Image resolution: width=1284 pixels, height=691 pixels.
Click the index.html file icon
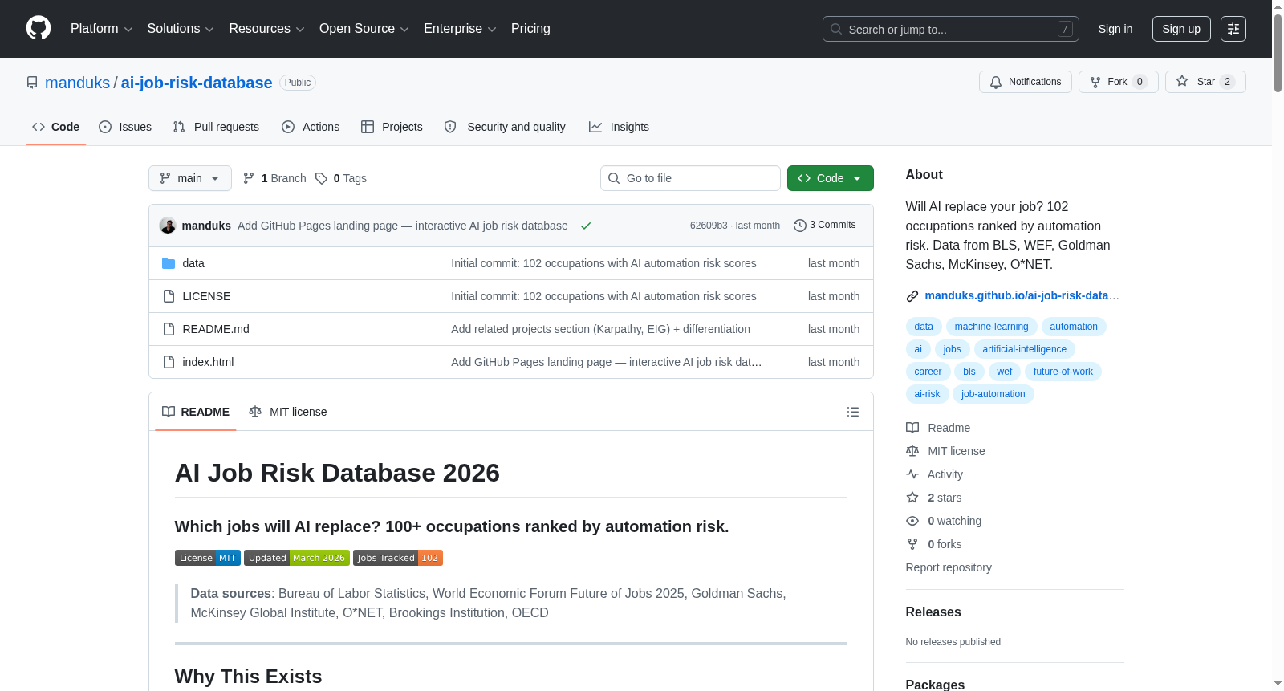[169, 362]
